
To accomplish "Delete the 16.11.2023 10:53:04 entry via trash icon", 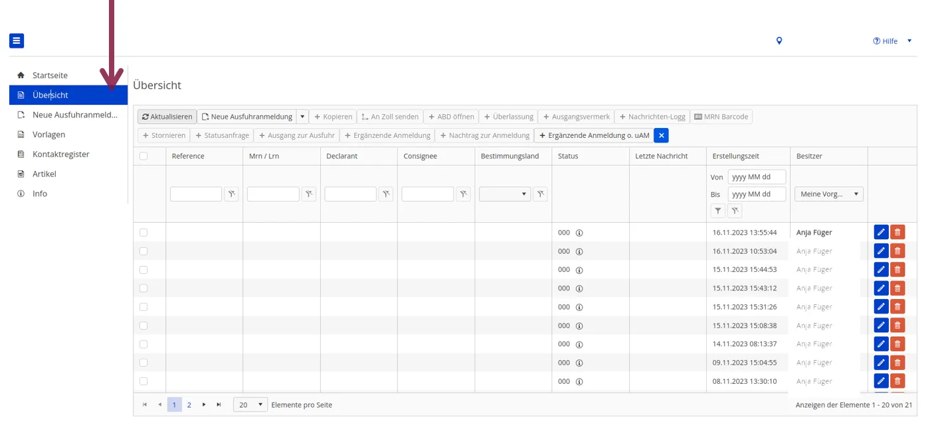I will (x=897, y=251).
